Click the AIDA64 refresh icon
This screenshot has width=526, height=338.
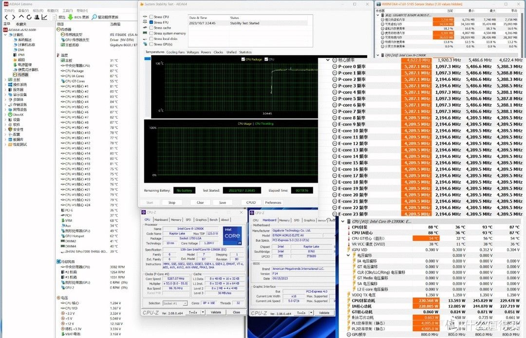29,17
